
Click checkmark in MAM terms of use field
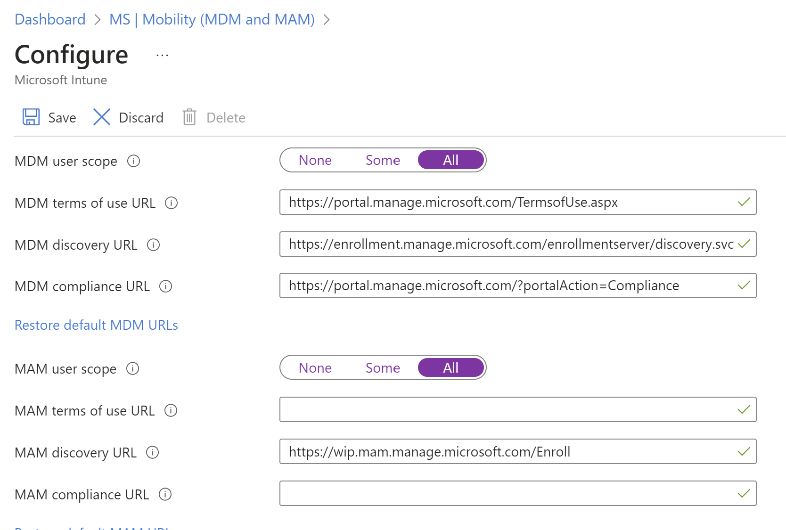[744, 410]
